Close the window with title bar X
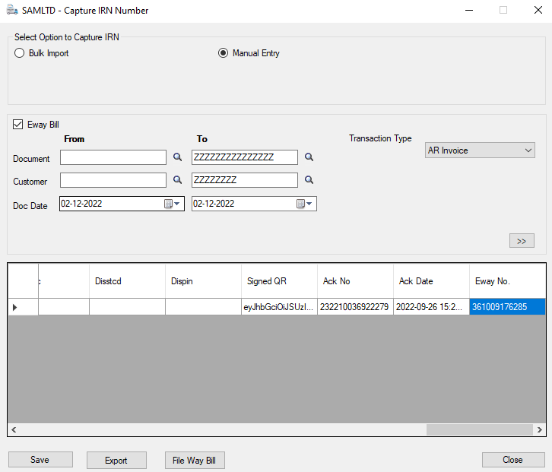 tap(538, 10)
